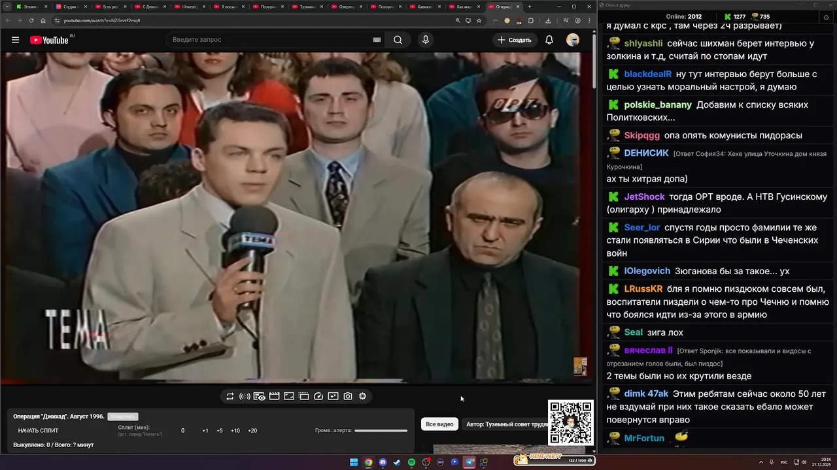
Task: Open chat window settings gear
Action: 826,17
